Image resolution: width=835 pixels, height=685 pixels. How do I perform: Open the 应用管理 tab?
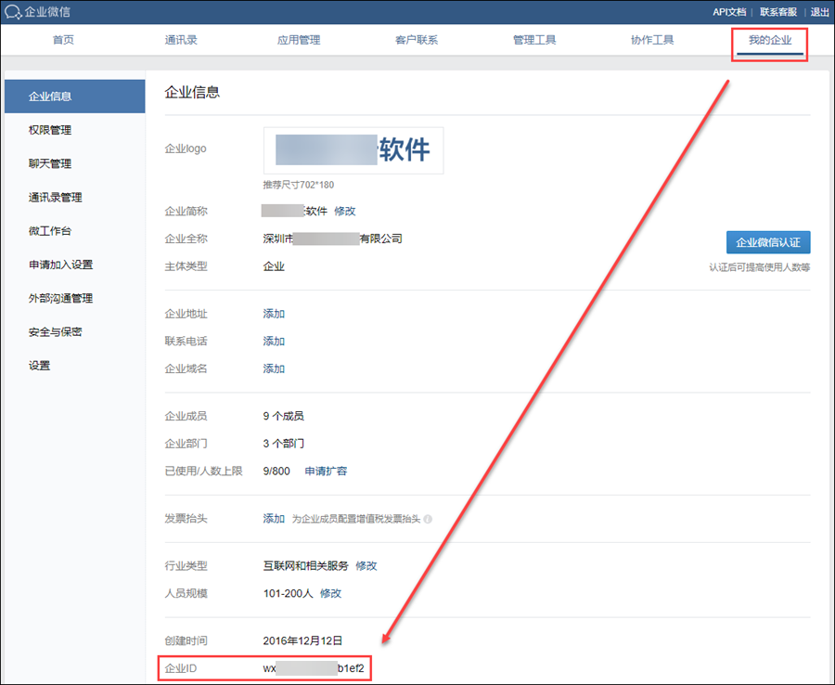299,40
